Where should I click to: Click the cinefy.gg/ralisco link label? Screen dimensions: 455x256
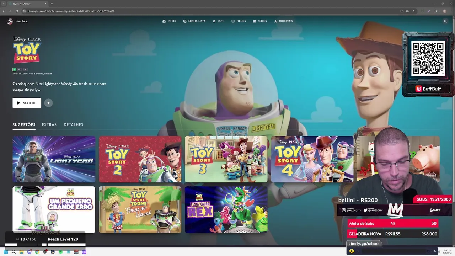[x=364, y=244]
